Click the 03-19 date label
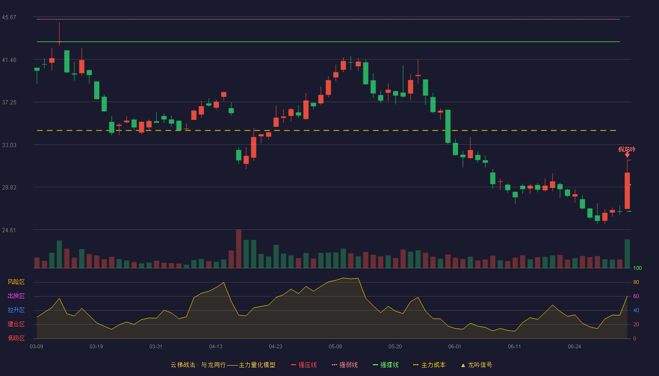Image resolution: width=659 pixels, height=376 pixels. tap(96, 346)
